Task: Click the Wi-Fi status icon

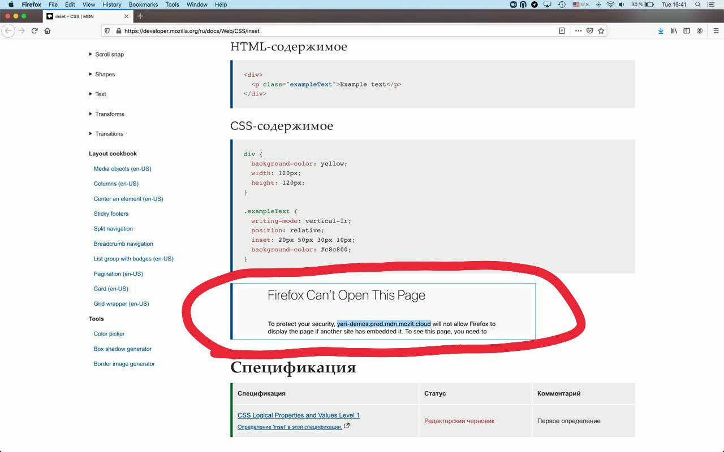Action: point(610,5)
